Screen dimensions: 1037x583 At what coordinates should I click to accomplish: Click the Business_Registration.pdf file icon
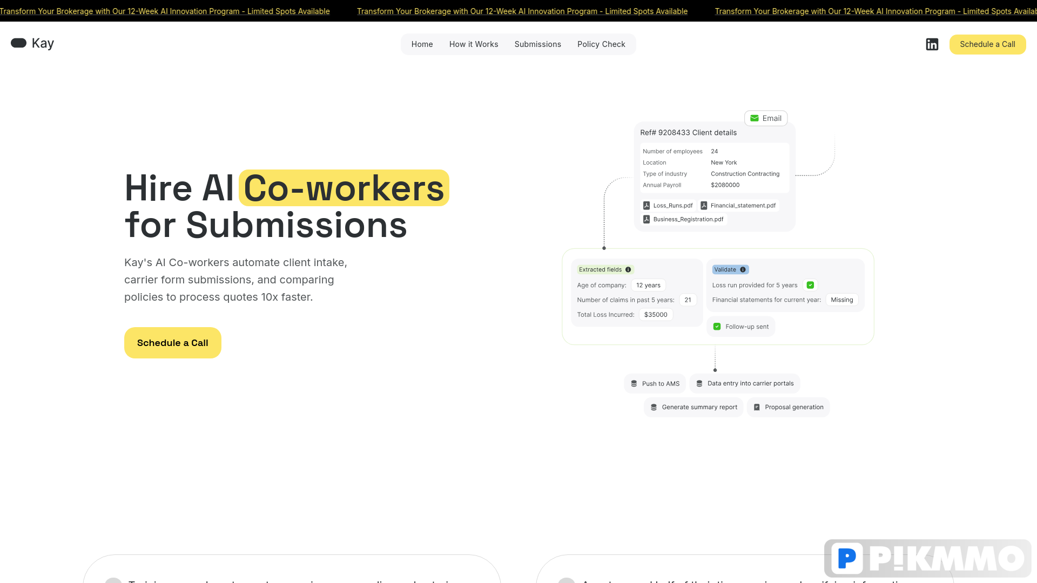[x=647, y=219]
